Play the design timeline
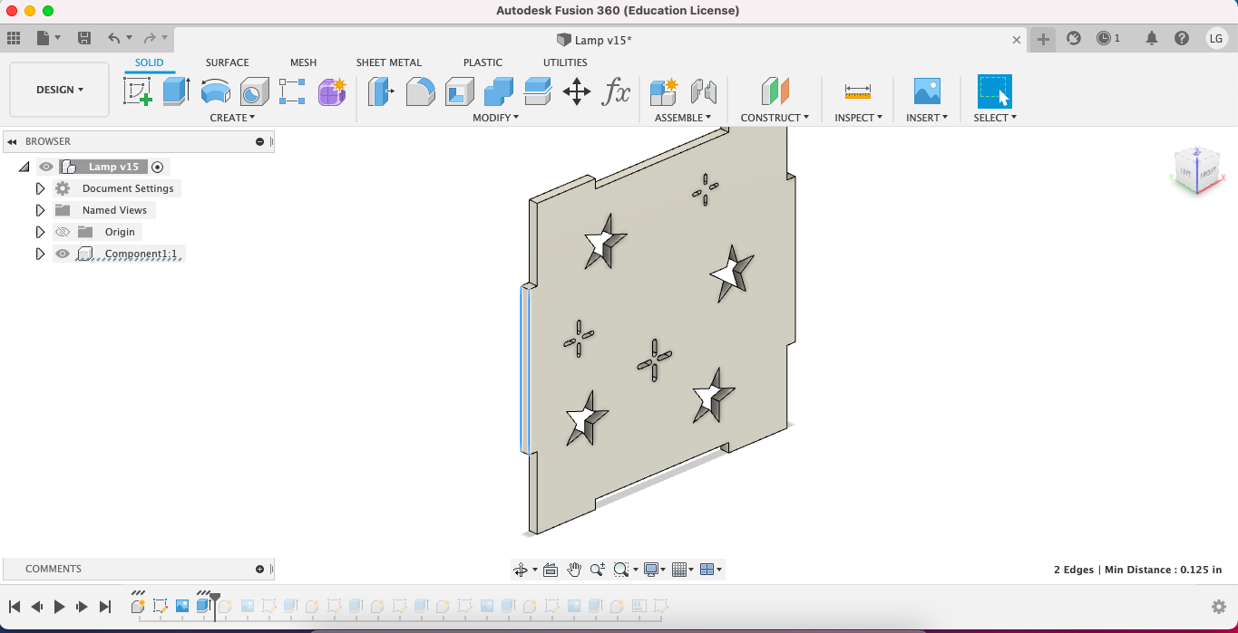Image resolution: width=1238 pixels, height=633 pixels. coord(59,607)
